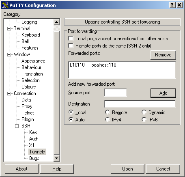This screenshot has width=185, height=177.
Task: Click the PuTTY icon in the title bar
Action: tap(5, 5)
